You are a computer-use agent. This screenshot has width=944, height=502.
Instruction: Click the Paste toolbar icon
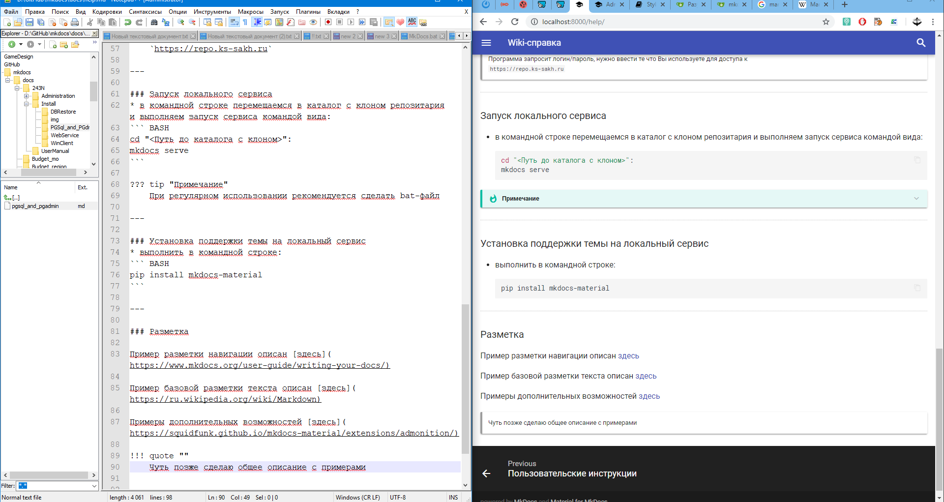(x=113, y=22)
